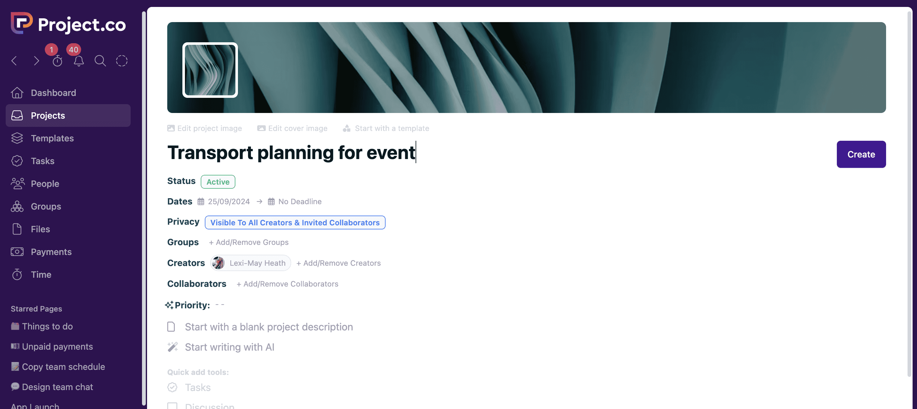Navigate to the Payments section
Screen dimensions: 917x409
[x=51, y=252]
